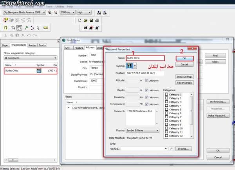Viewport: 235px width, 170px height.
Task: Open the waypoint Symbol dropdown arrow
Action: pos(135,66)
